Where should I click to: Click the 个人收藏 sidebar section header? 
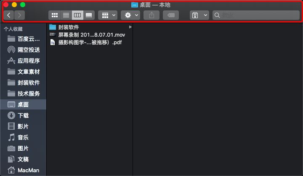pyautogui.click(x=13, y=29)
